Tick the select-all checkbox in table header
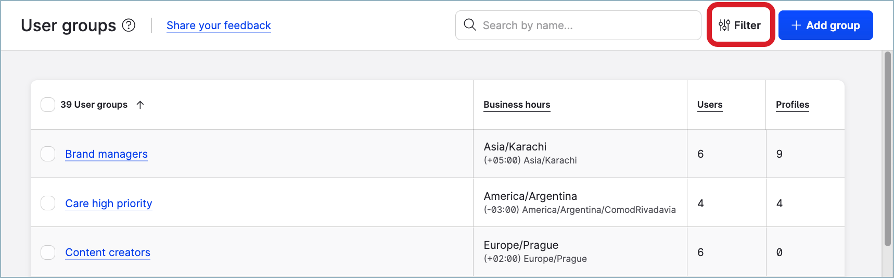Viewport: 894px width, 278px height. tap(48, 105)
